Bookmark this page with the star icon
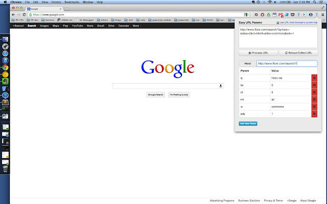The width and height of the screenshot is (327, 204). [250, 15]
